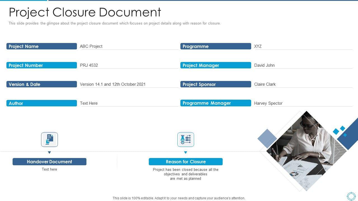Screen dimensions: 358x201
Task: Click the '100% editable' footer text
Action: tap(179, 198)
